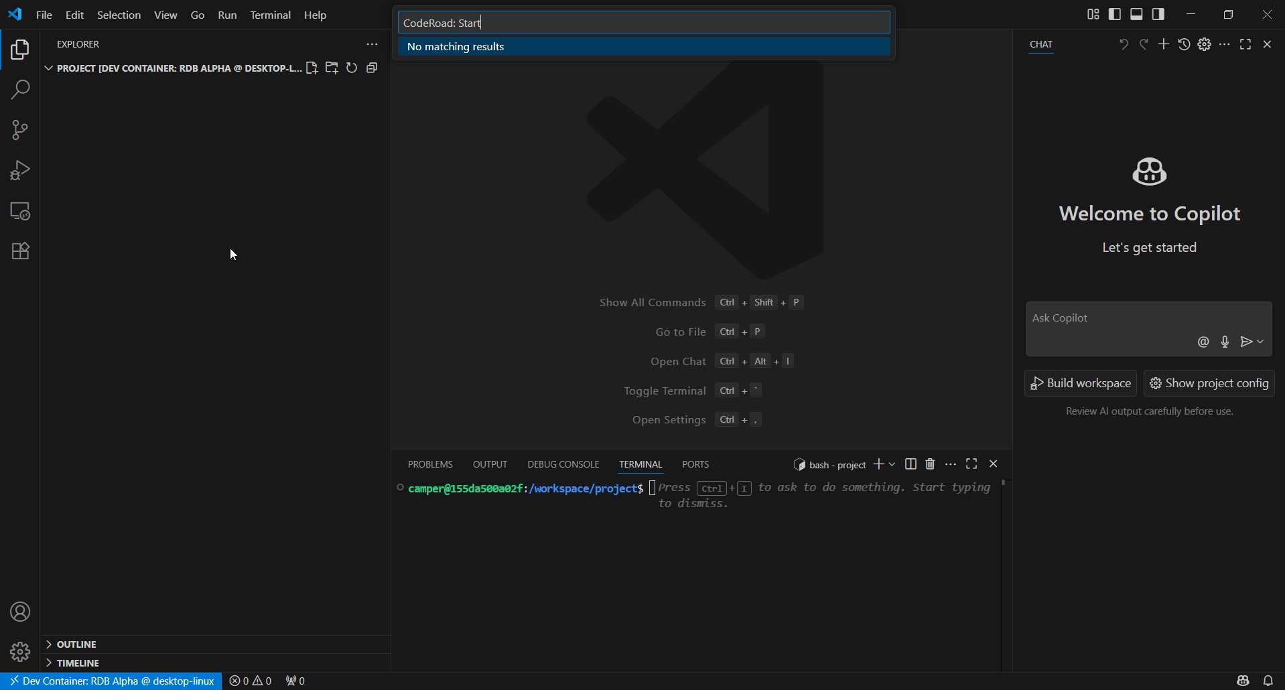
Task: Show chat history
Action: point(1185,44)
